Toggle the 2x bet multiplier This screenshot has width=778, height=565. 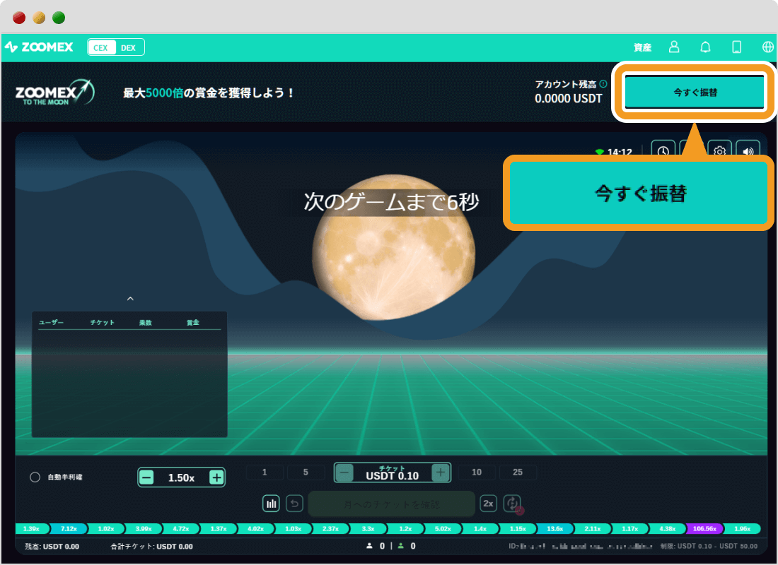point(487,503)
